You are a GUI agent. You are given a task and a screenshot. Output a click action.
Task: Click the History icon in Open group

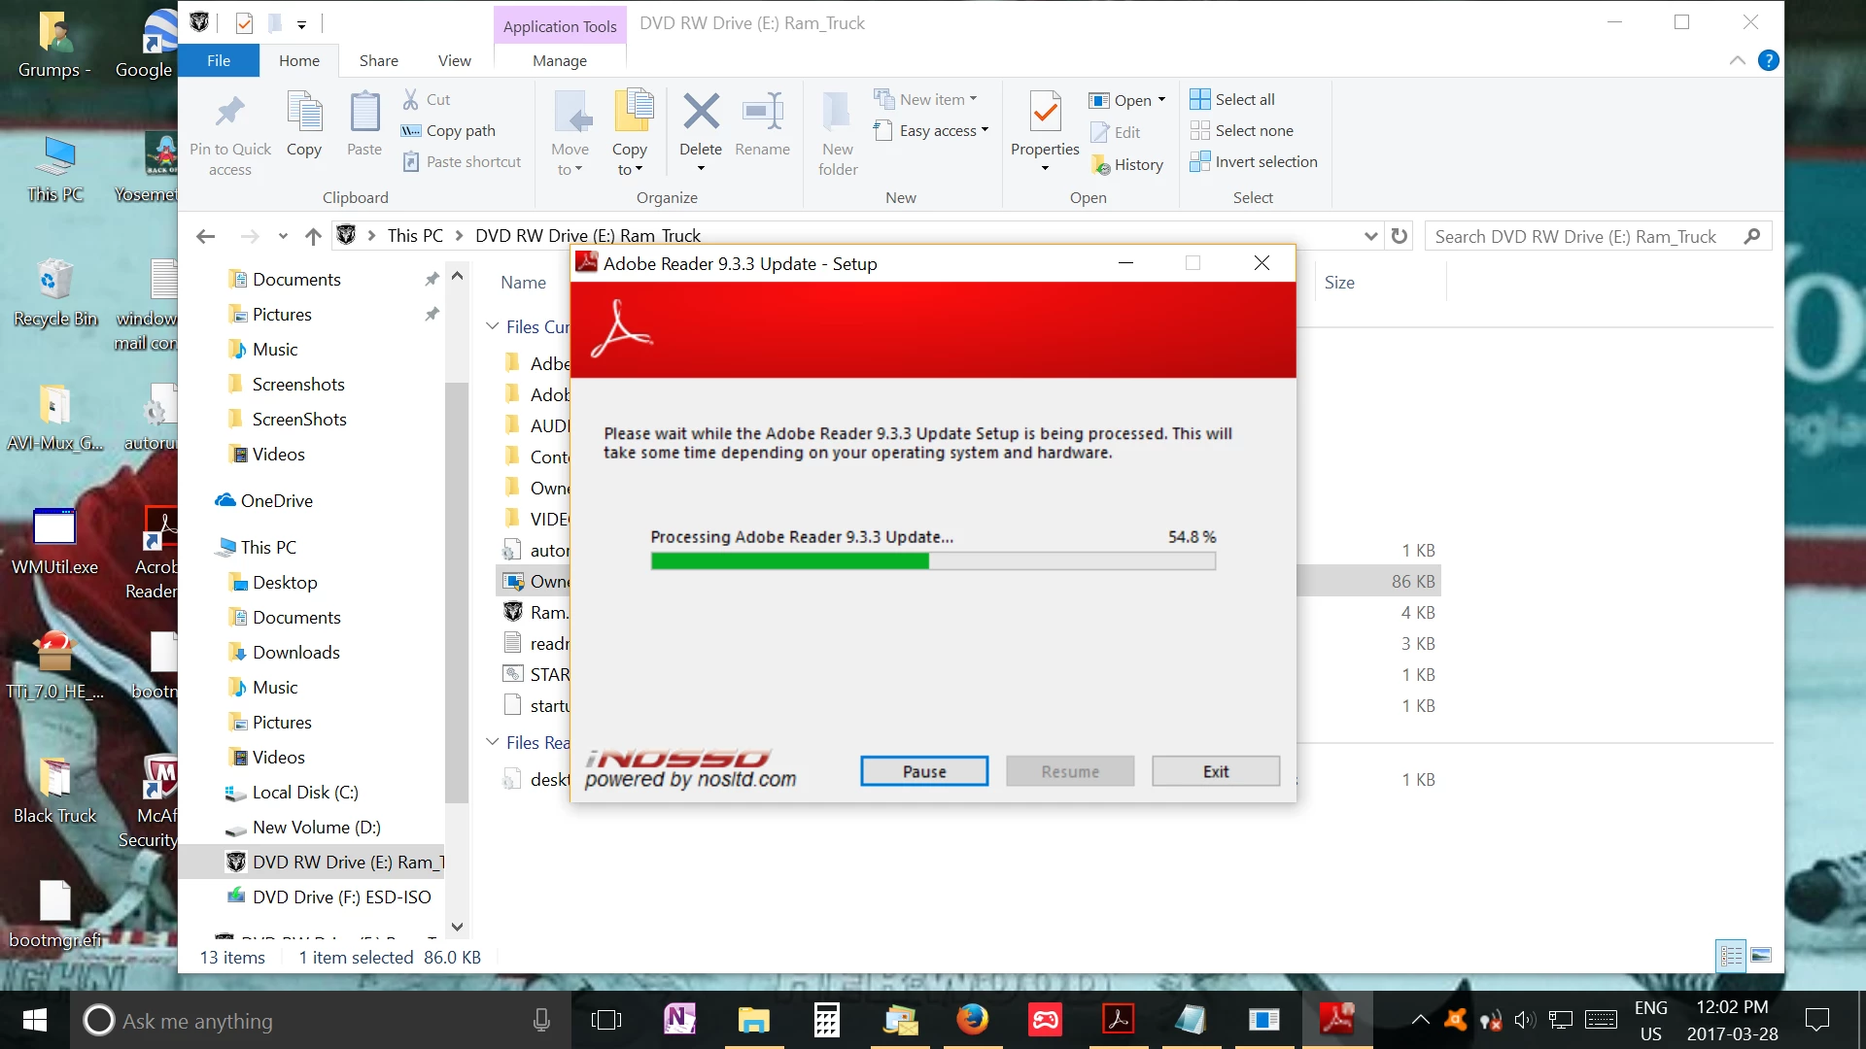(x=1101, y=165)
